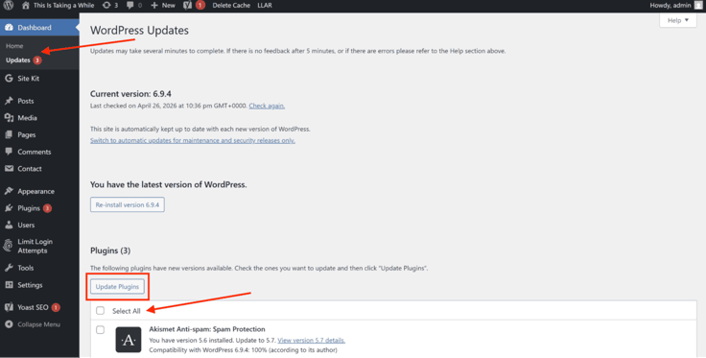This screenshot has height=358, width=706.
Task: Click the Plugins plug icon
Action: (9, 208)
